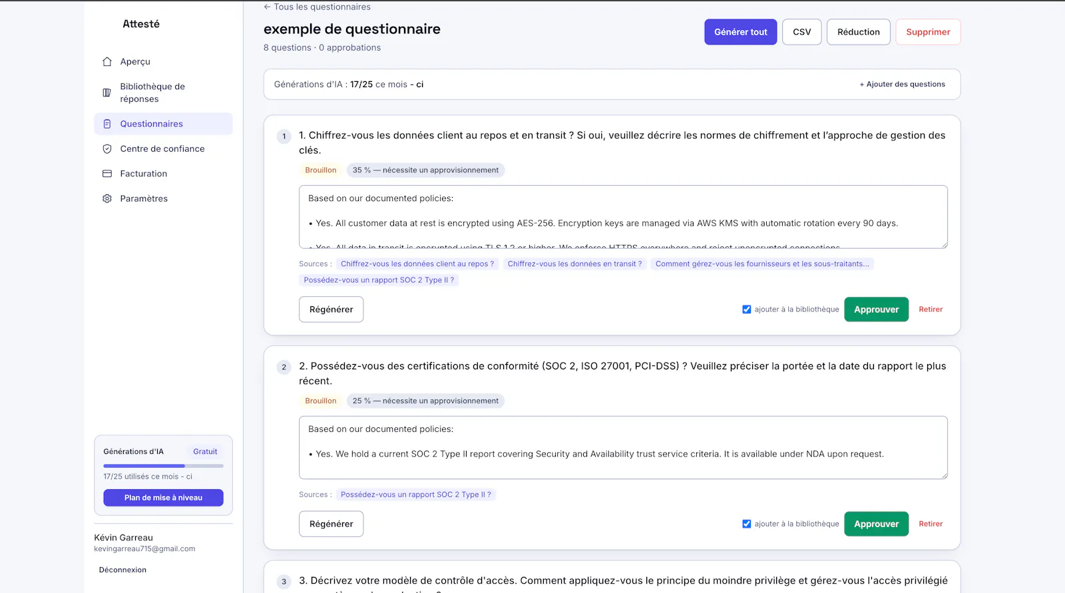This screenshot has height=593, width=1065.
Task: Open question 2 source Possédez-vous un rapport SOC 2
Action: pos(415,494)
